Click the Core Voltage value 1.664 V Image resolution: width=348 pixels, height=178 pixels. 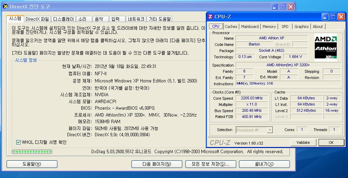(x=295, y=57)
